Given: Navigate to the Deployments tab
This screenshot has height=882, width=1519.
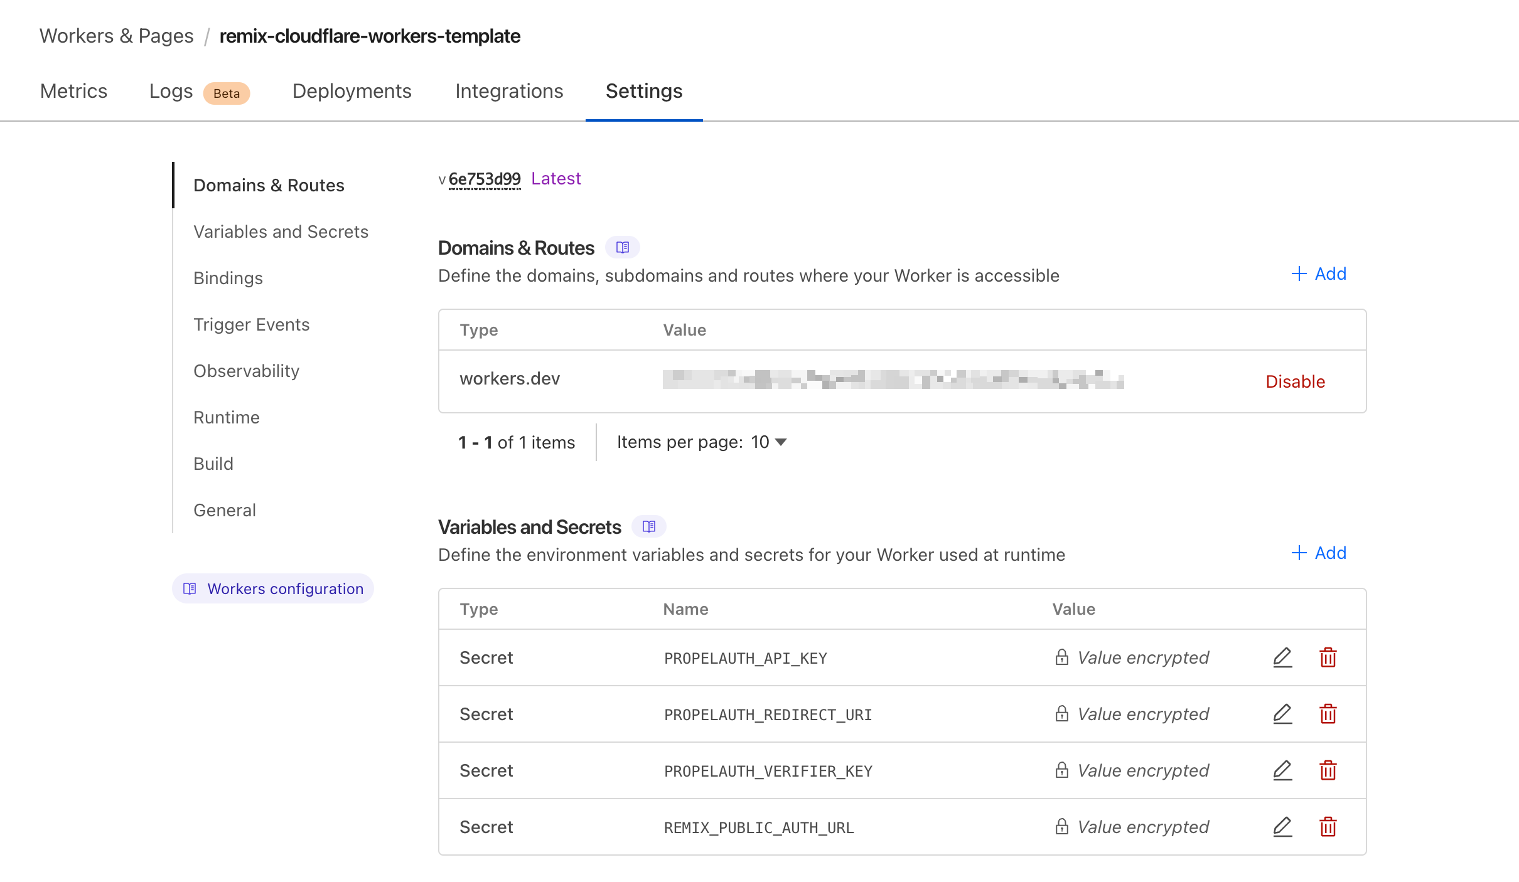Looking at the screenshot, I should (x=352, y=90).
